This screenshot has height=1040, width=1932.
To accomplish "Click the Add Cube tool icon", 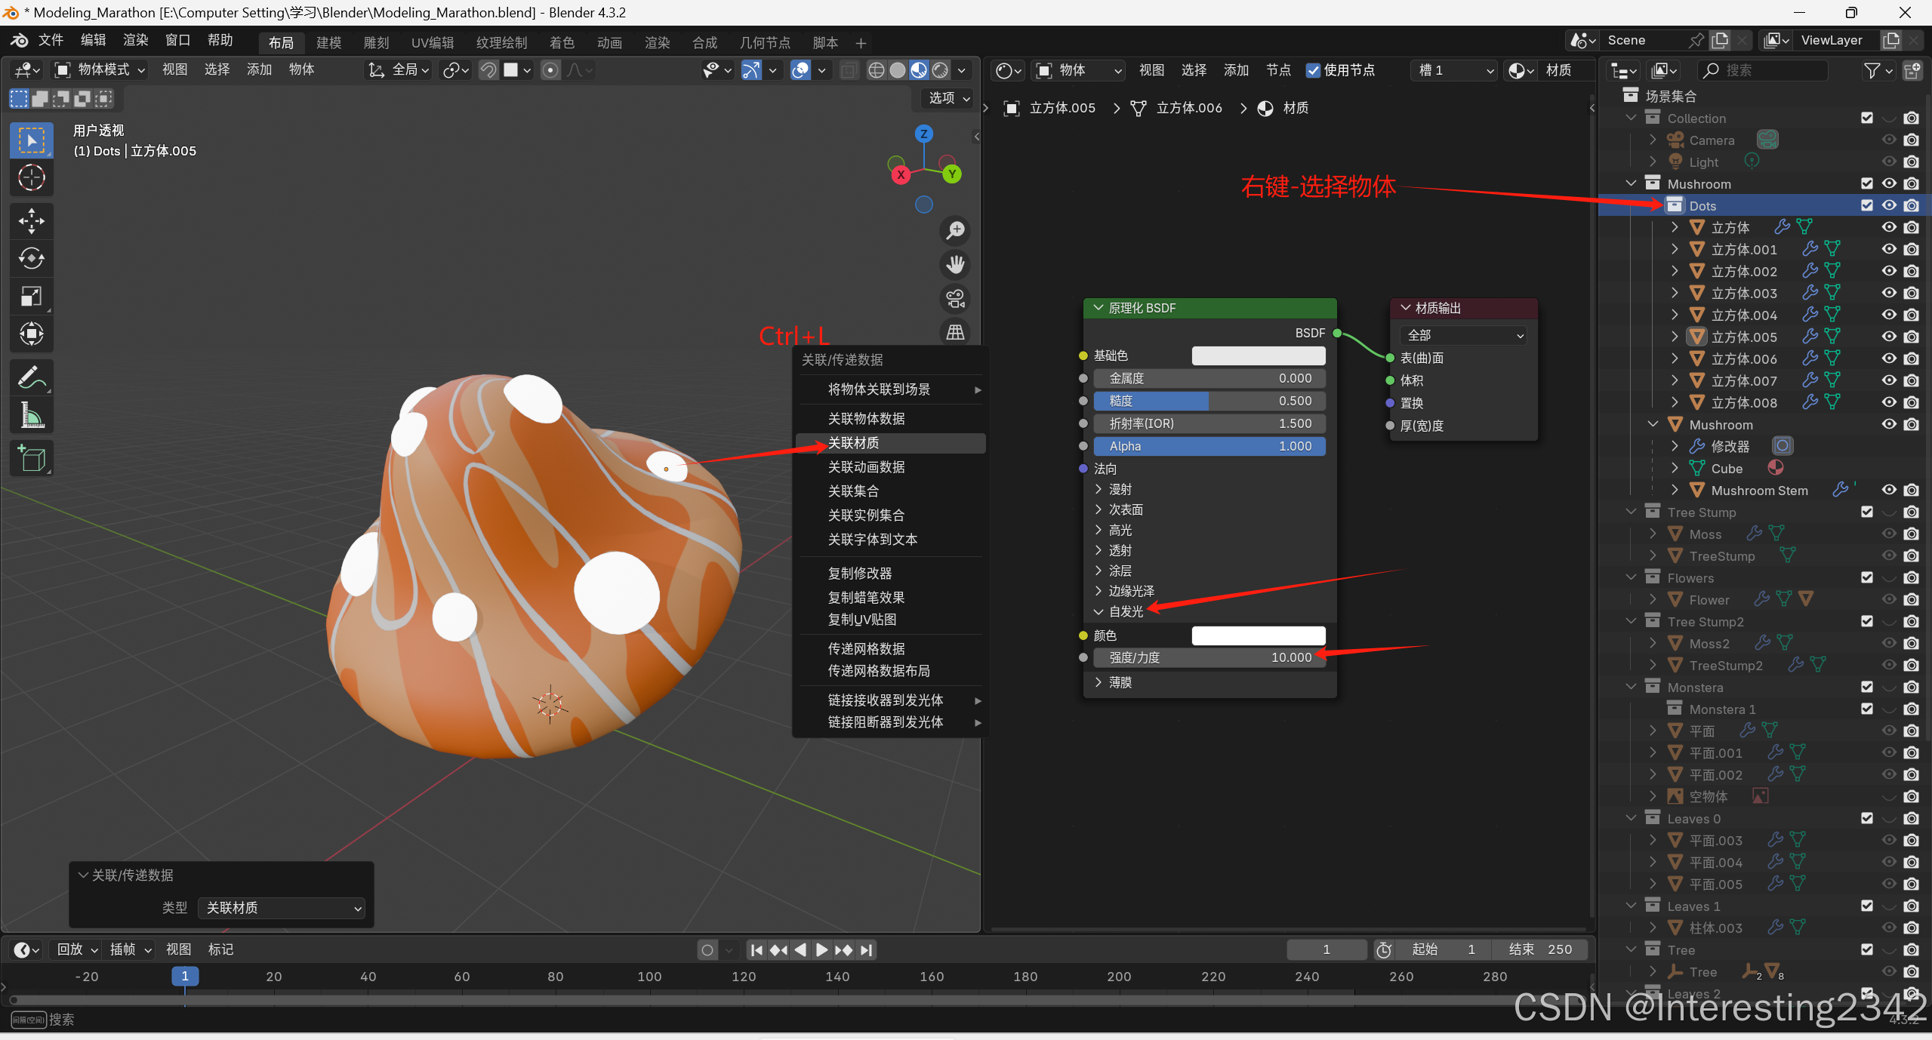I will click(31, 458).
